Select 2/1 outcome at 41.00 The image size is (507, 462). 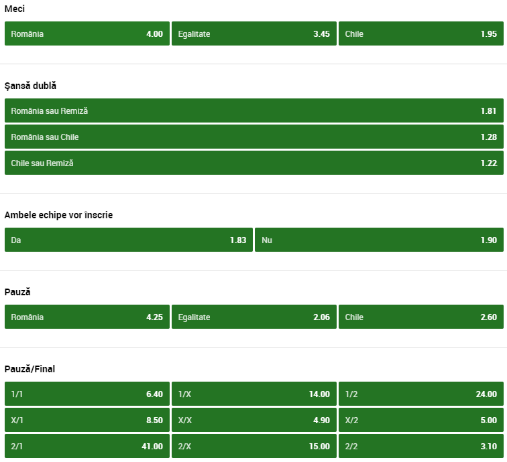pyautogui.click(x=87, y=446)
